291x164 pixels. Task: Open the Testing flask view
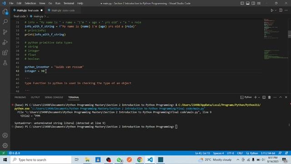tap(5, 63)
